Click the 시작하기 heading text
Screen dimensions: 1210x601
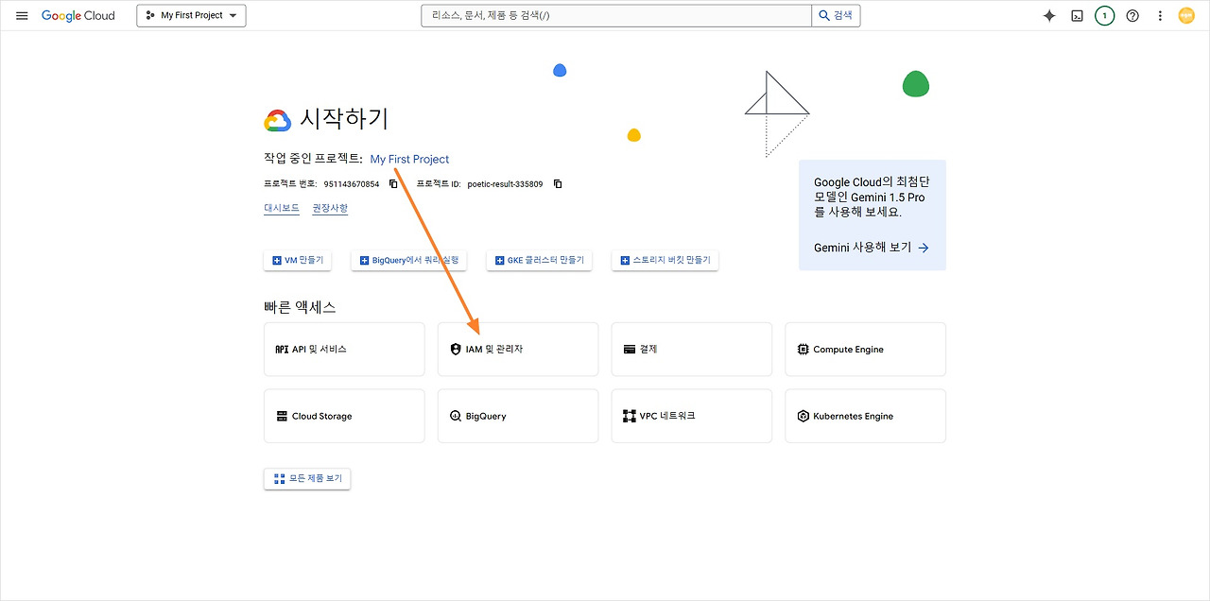tap(344, 119)
